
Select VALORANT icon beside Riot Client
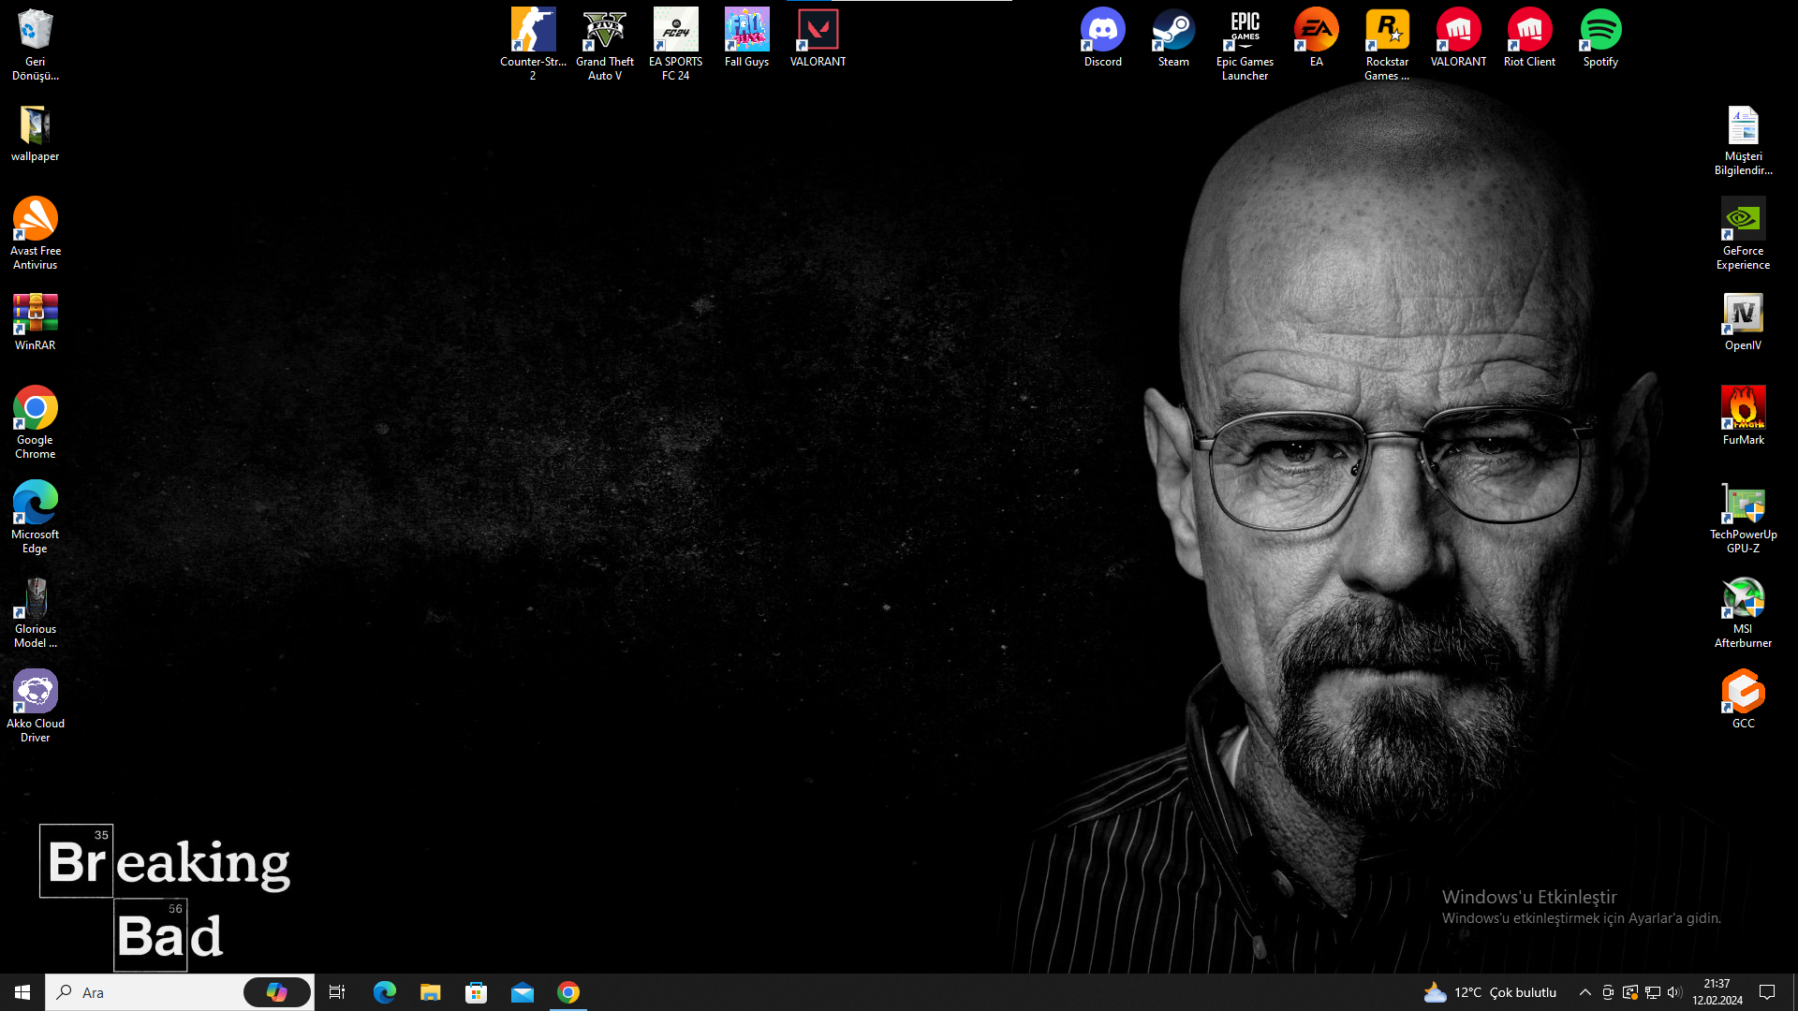(1458, 37)
